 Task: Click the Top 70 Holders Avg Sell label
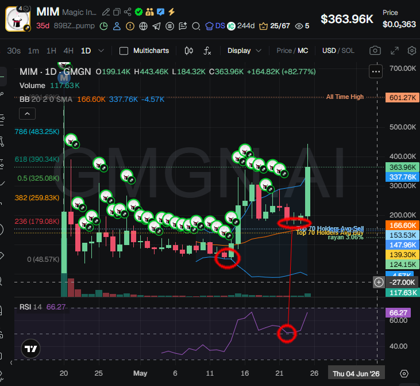point(330,228)
